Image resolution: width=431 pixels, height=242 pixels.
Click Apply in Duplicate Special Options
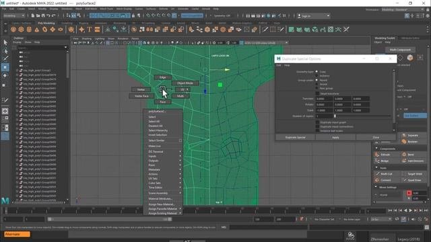click(335, 137)
